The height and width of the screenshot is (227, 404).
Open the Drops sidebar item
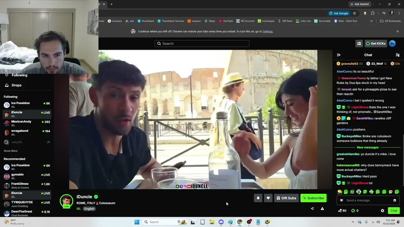13,85
